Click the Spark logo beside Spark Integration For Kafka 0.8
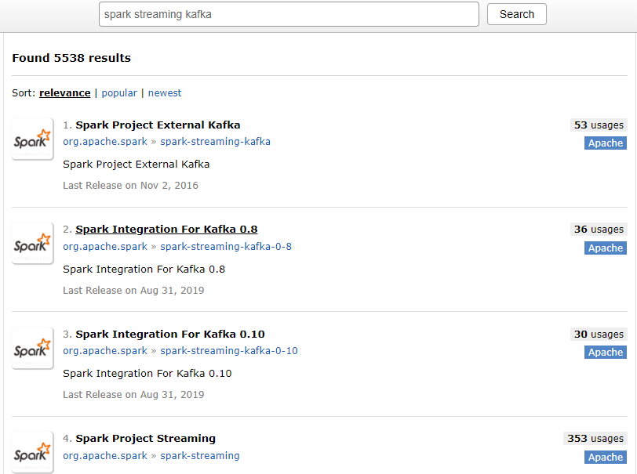 tap(32, 243)
